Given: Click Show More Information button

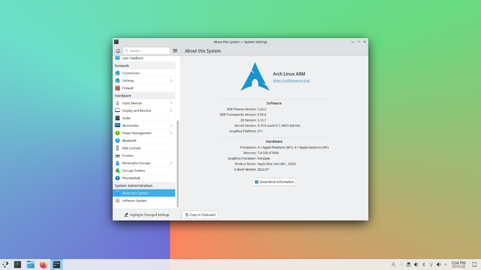Looking at the screenshot, I should pyautogui.click(x=274, y=182).
